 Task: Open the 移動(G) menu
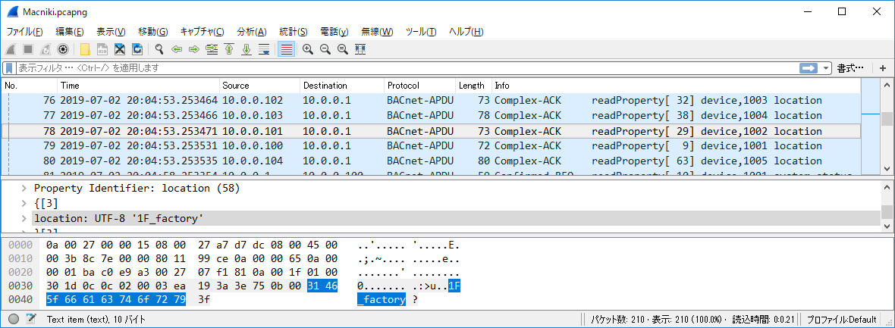tap(153, 31)
